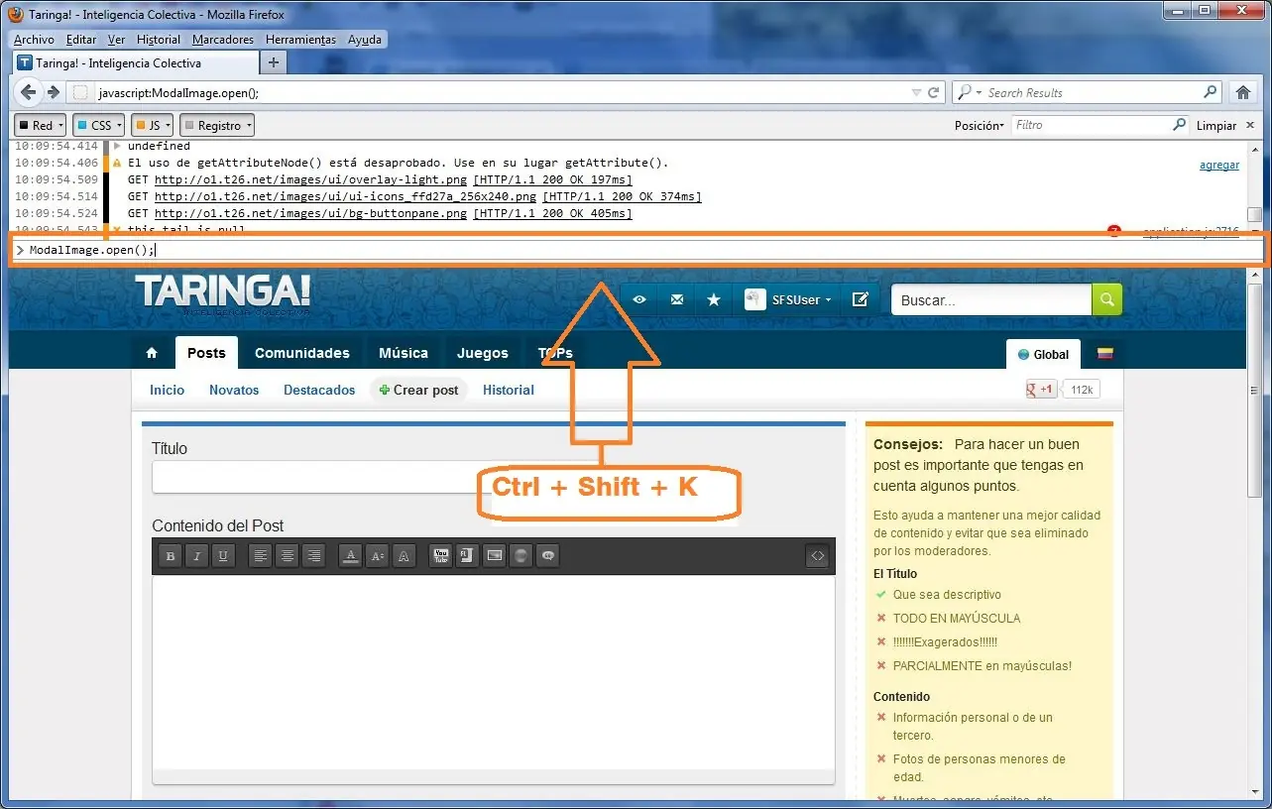Open Posición dropdown in web console
This screenshot has width=1272, height=809.
tap(979, 126)
